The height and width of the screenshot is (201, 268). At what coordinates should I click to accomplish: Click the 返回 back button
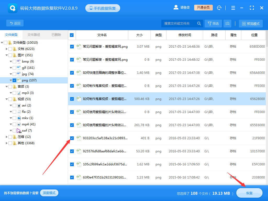15,23
